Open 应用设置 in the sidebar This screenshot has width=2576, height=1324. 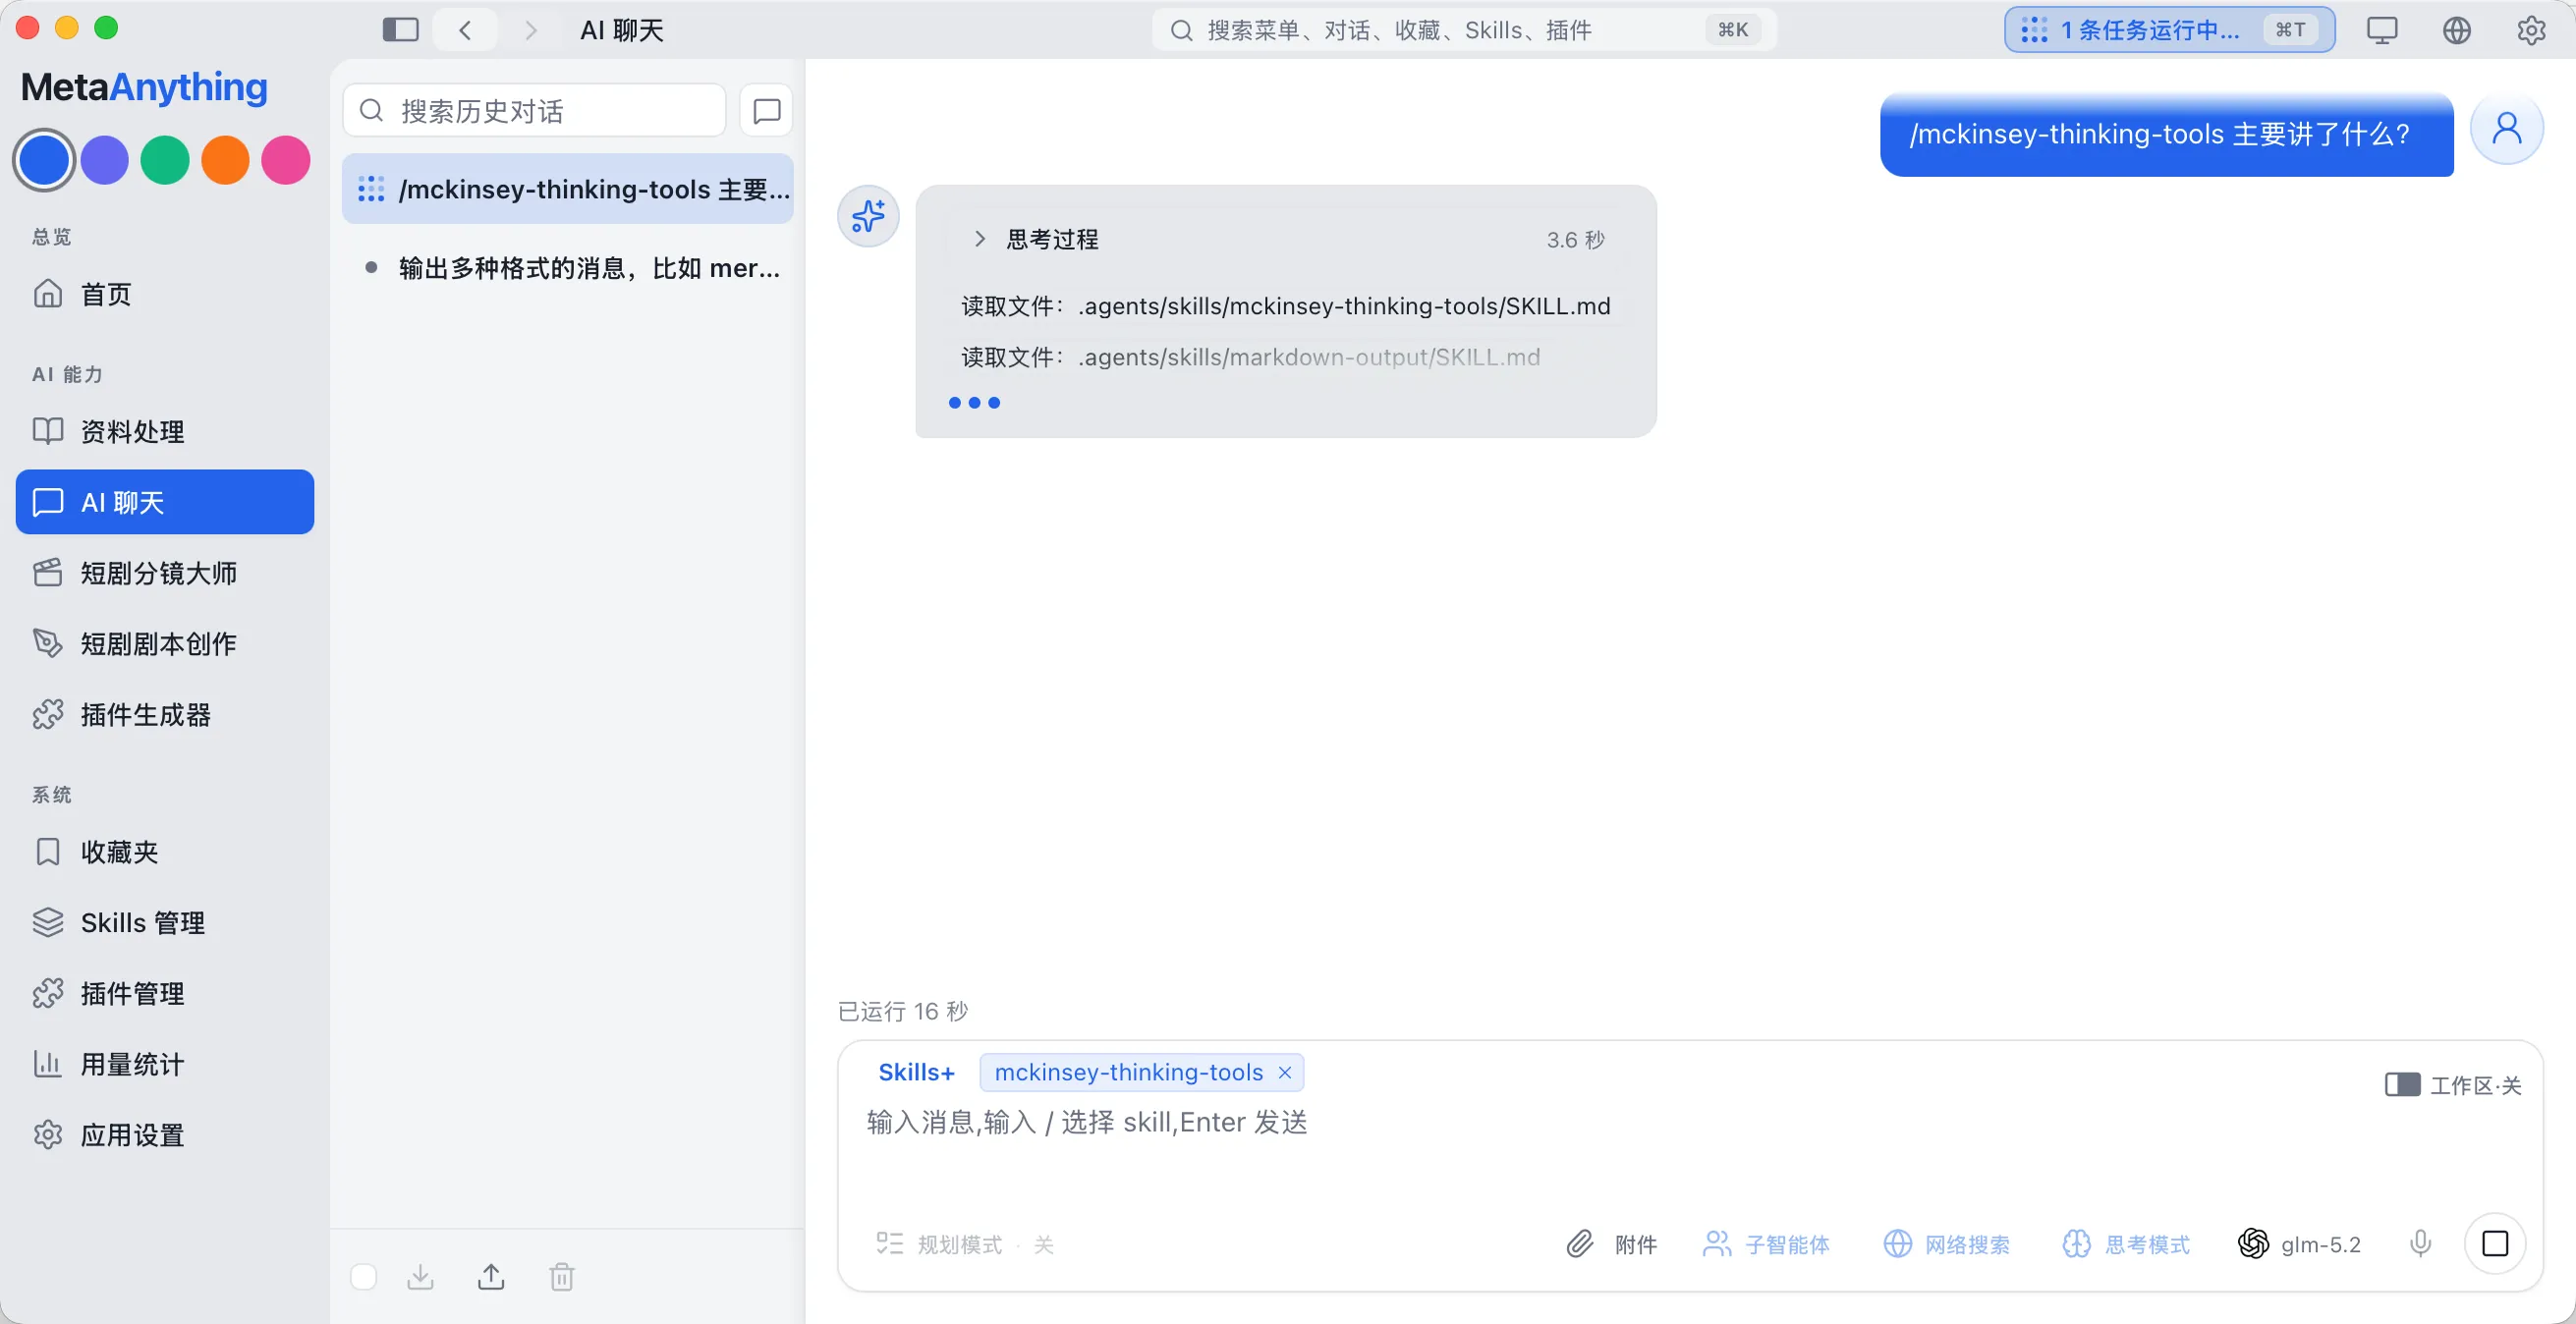tap(165, 1136)
